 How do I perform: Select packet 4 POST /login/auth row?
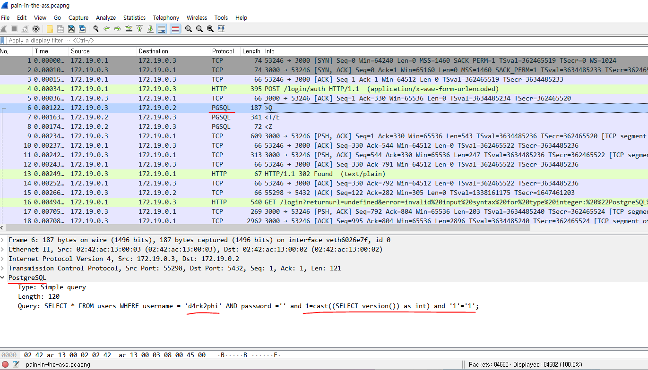324,89
